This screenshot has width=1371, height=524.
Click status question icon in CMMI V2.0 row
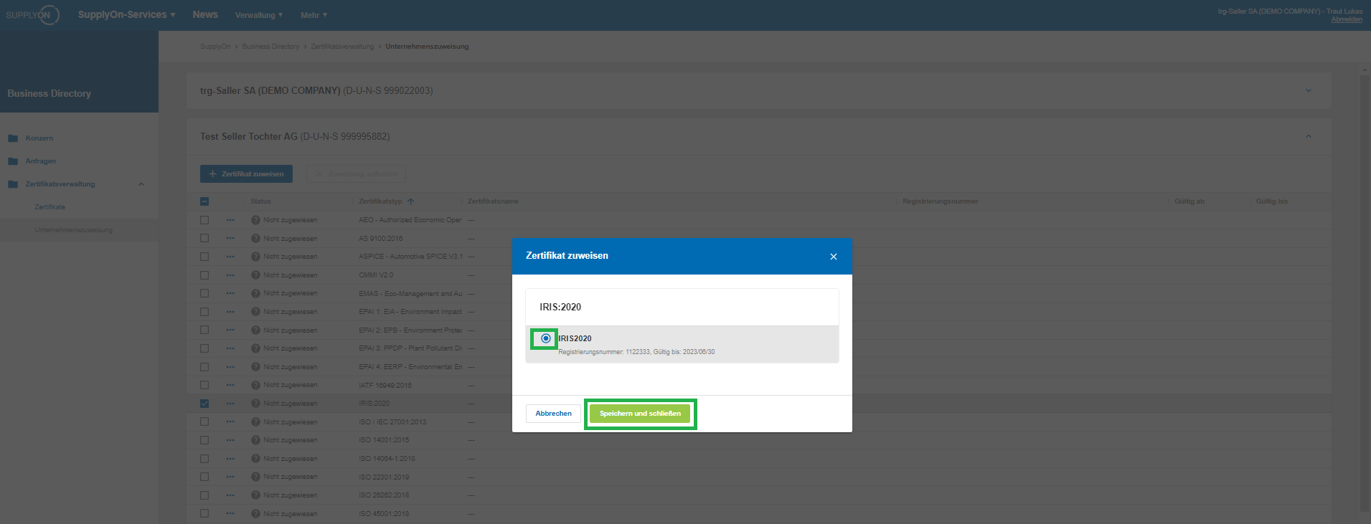pos(255,275)
